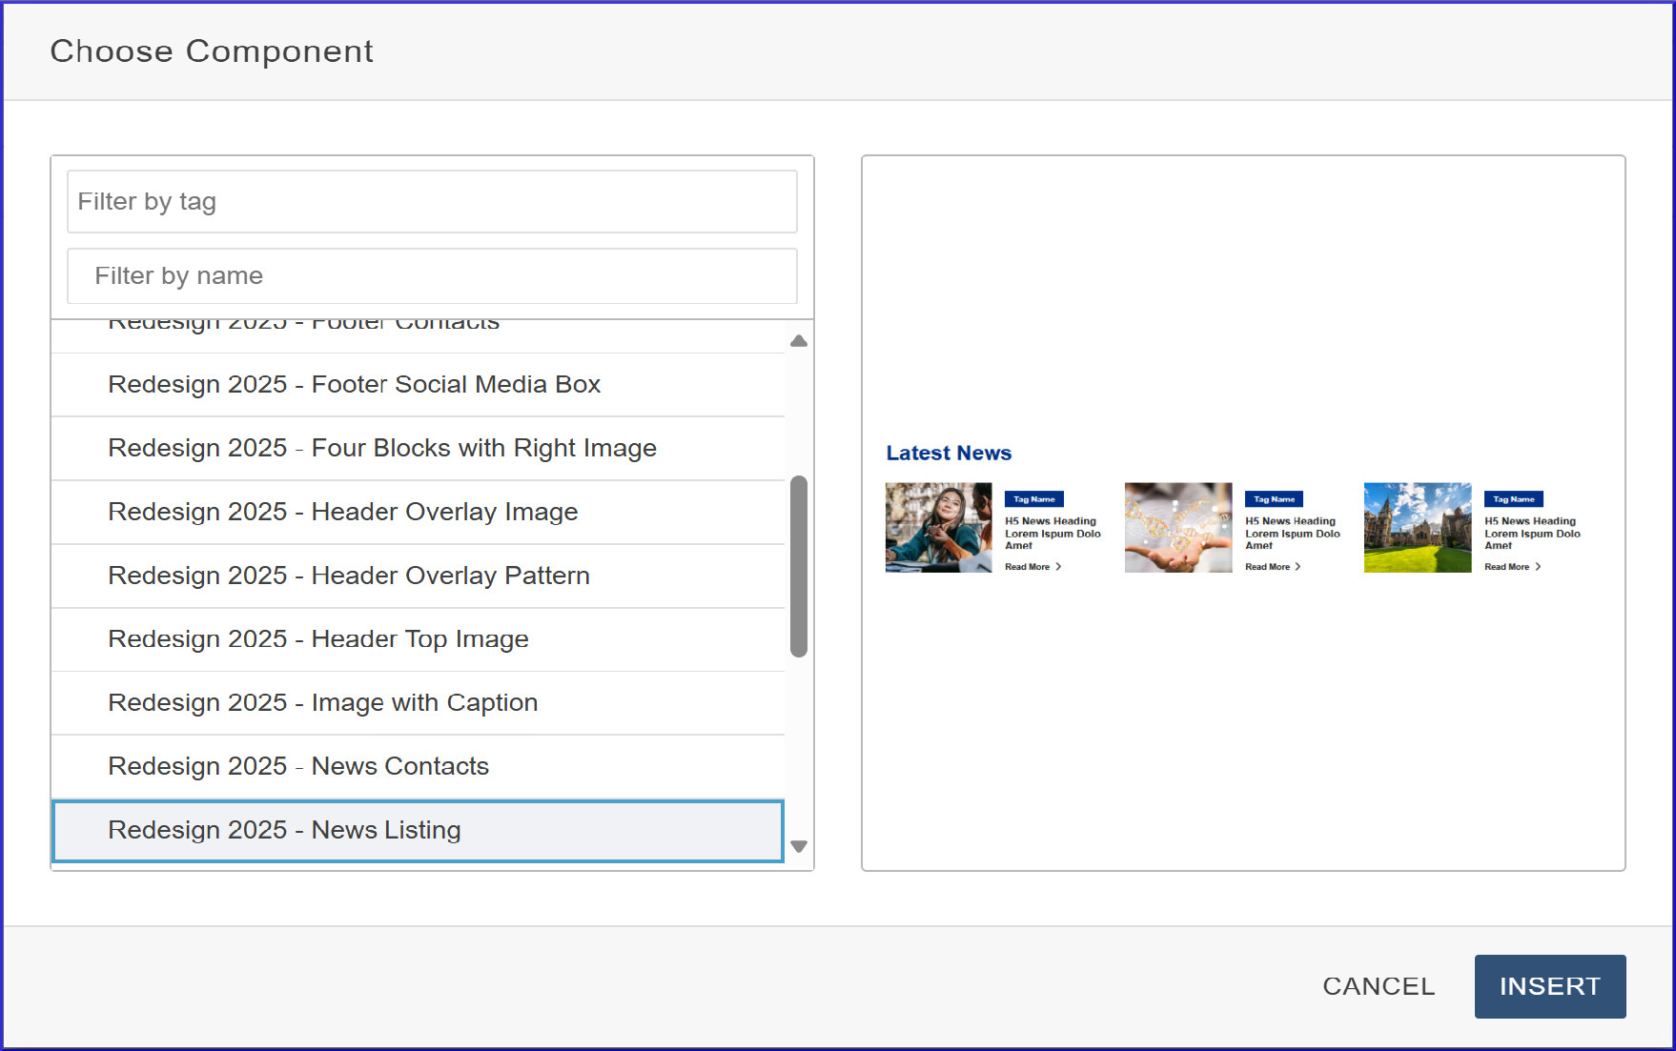This screenshot has width=1676, height=1051.
Task: Select Redesign 2025 - Four Blocks with Right Image
Action: [381, 449]
